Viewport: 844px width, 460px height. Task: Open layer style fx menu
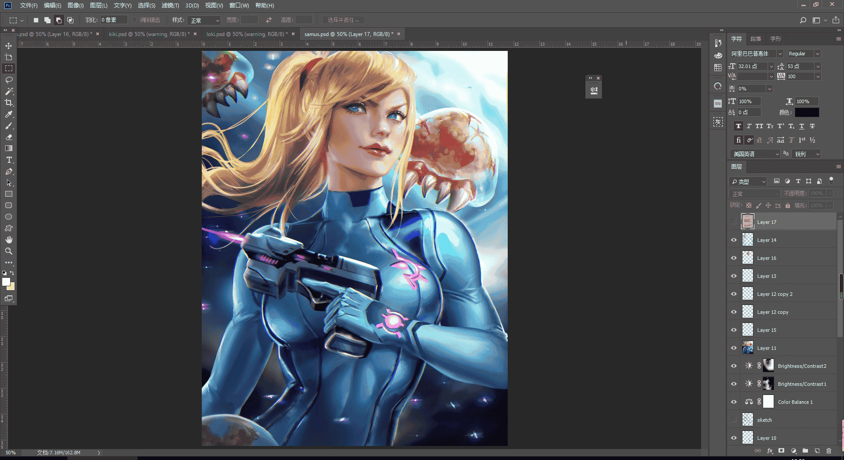(770, 451)
